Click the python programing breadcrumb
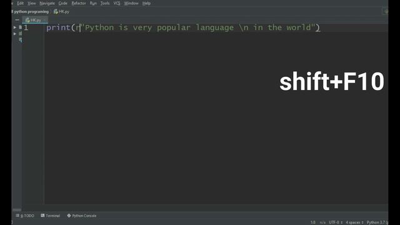This screenshot has width=400, height=225. [31, 12]
